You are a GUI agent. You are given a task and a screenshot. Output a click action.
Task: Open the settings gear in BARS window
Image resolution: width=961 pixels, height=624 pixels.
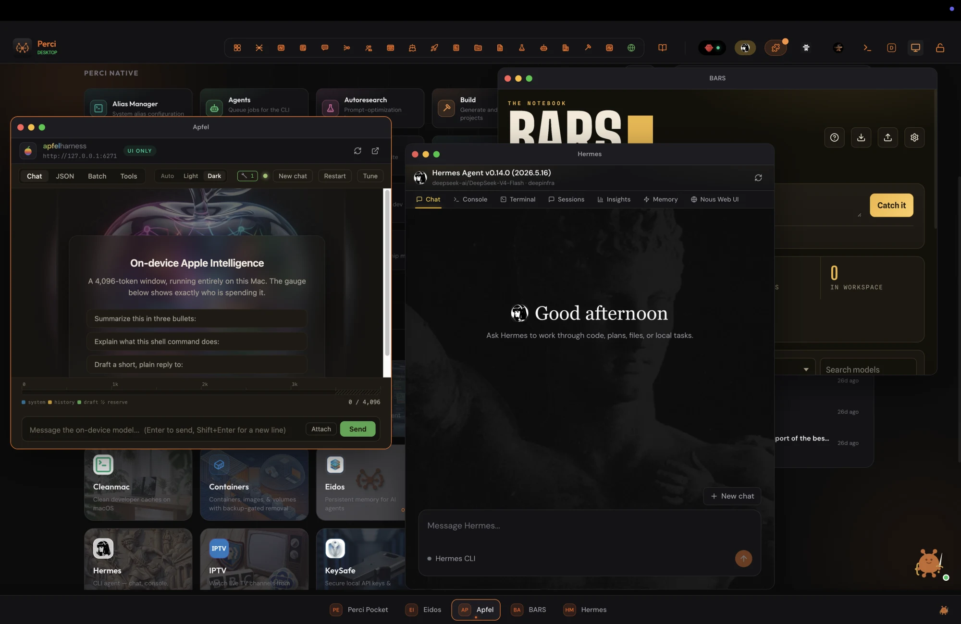(914, 137)
